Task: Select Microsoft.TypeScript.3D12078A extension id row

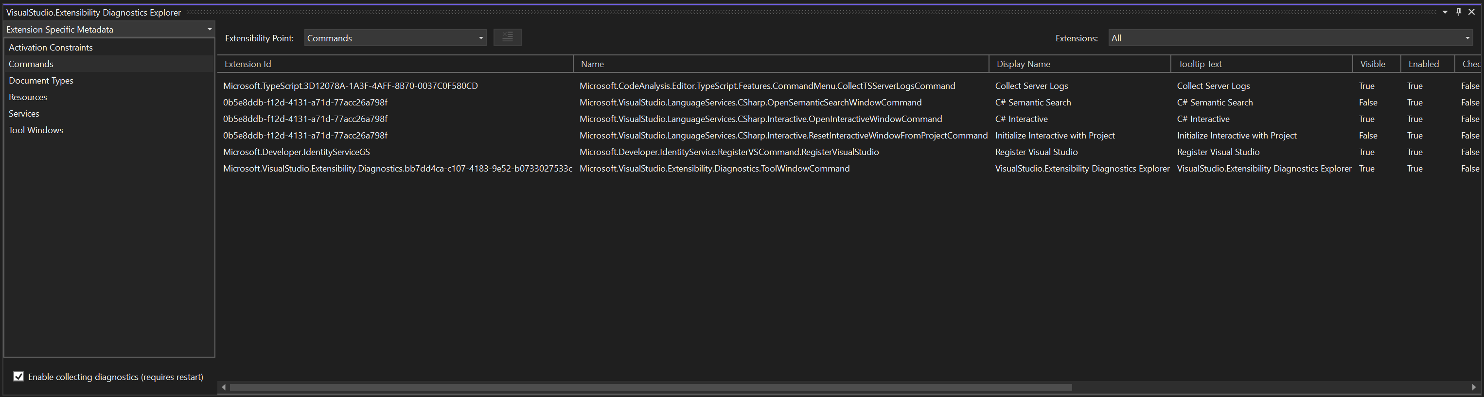Action: pyautogui.click(x=350, y=86)
